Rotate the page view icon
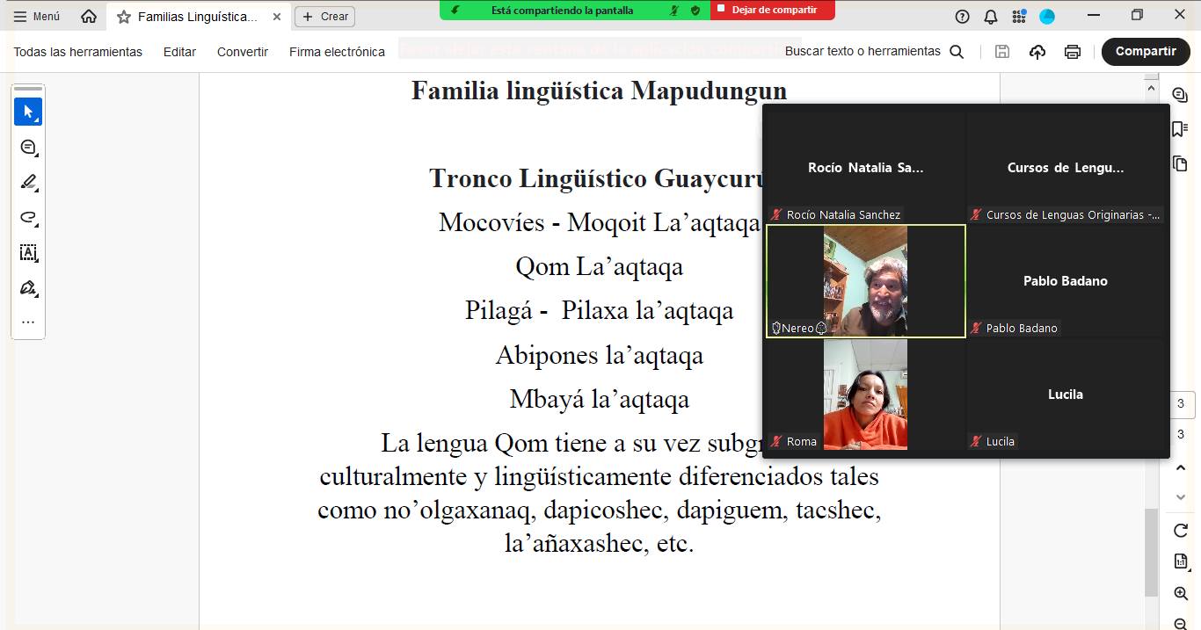 click(x=1181, y=531)
